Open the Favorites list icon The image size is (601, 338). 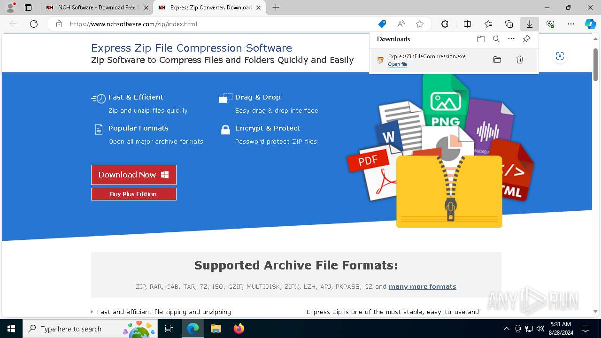point(488,24)
